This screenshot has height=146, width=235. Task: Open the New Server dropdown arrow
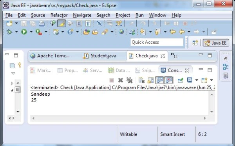(63, 32)
